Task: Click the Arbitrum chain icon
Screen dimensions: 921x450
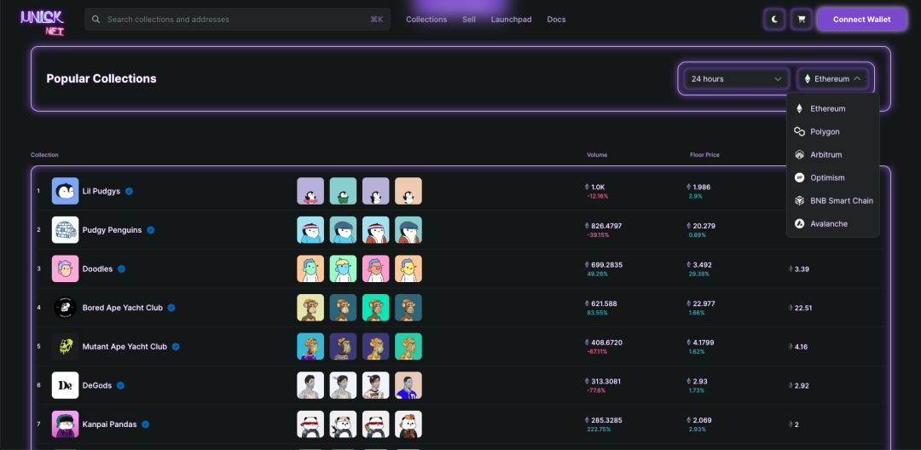Action: (x=799, y=155)
